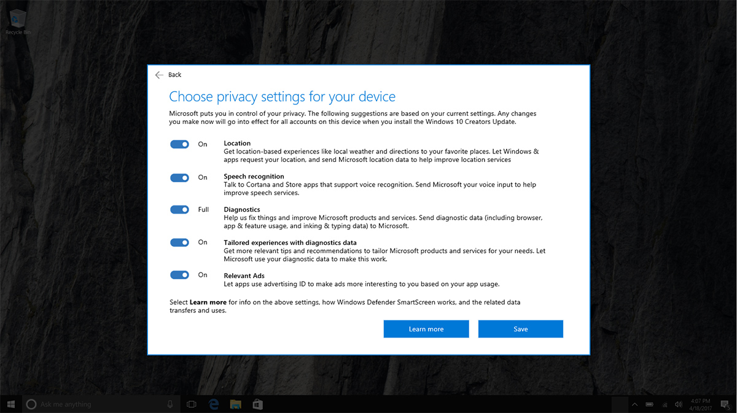
Task: Disable the Speech recognition switch
Action: click(179, 177)
